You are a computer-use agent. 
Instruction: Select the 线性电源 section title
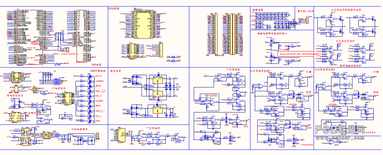click(115, 71)
